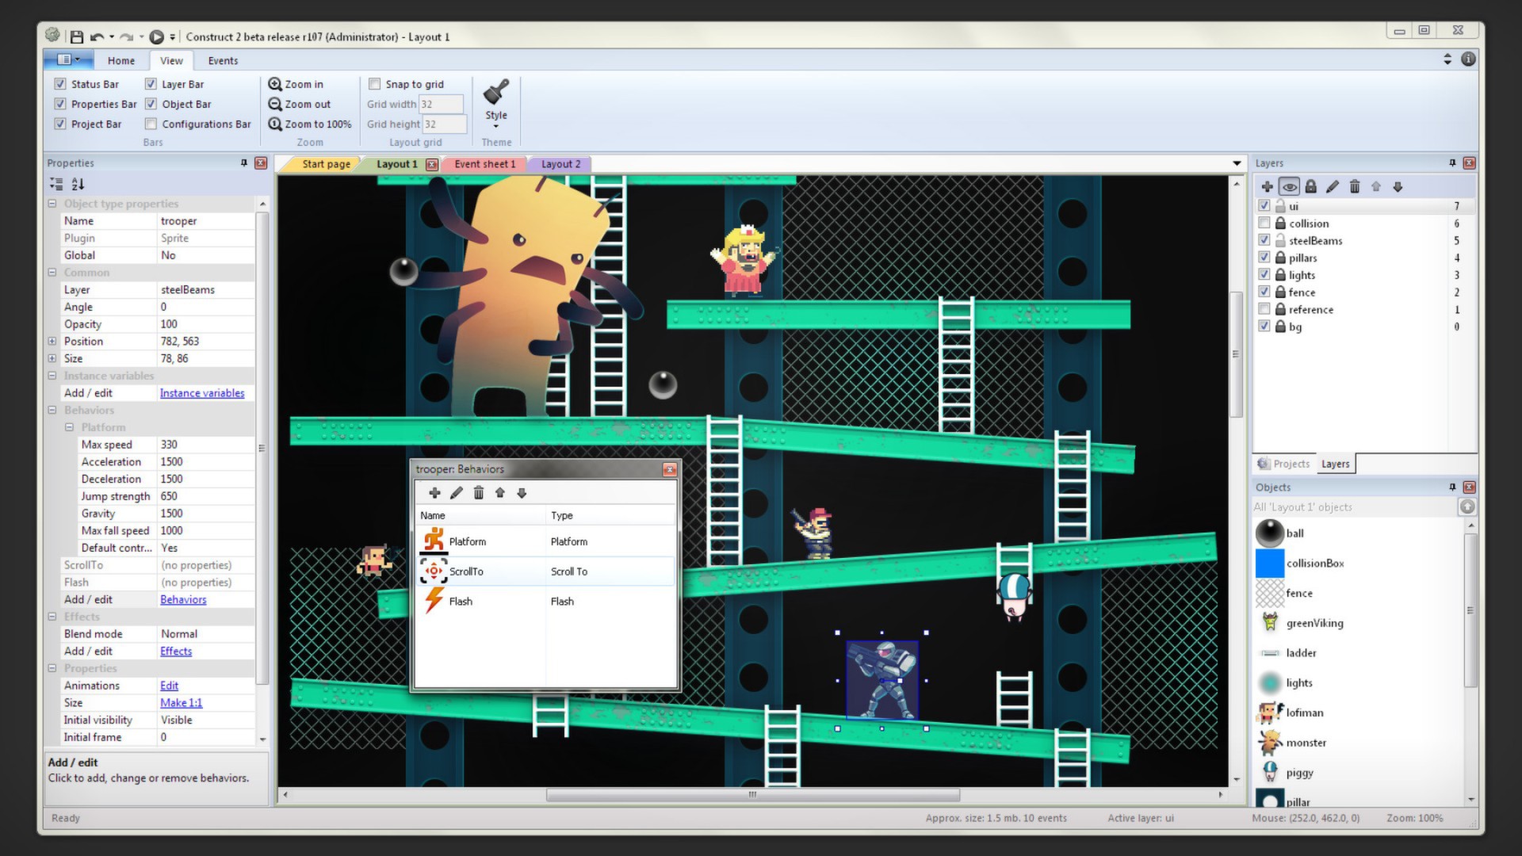Toggle the Snap to grid checkbox

(374, 83)
